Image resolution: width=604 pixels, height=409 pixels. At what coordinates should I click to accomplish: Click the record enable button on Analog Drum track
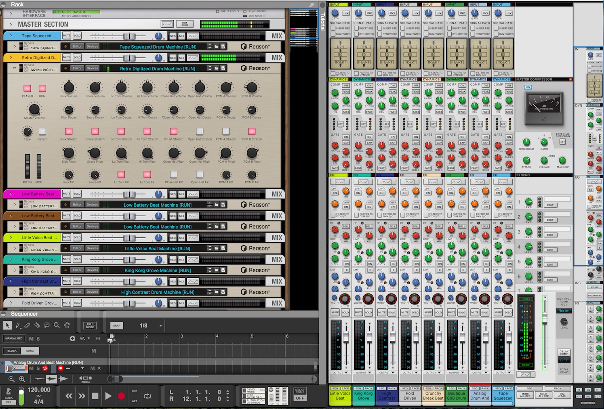pyautogui.click(x=61, y=368)
